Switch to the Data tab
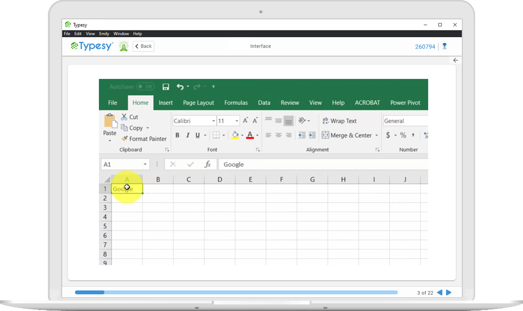Screen dimensions: 523x311 click(x=264, y=102)
